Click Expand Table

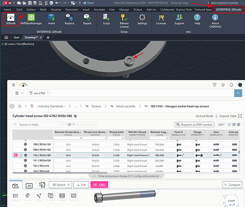(231, 116)
